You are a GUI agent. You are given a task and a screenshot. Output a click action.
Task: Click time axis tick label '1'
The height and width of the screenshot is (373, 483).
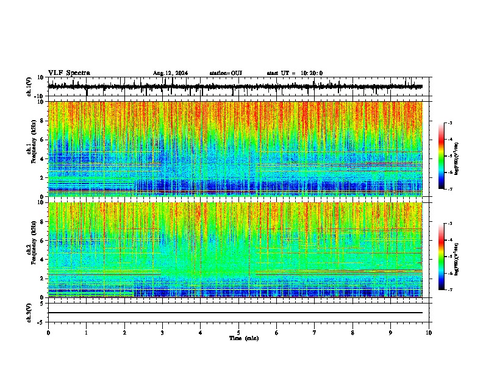(x=86, y=333)
